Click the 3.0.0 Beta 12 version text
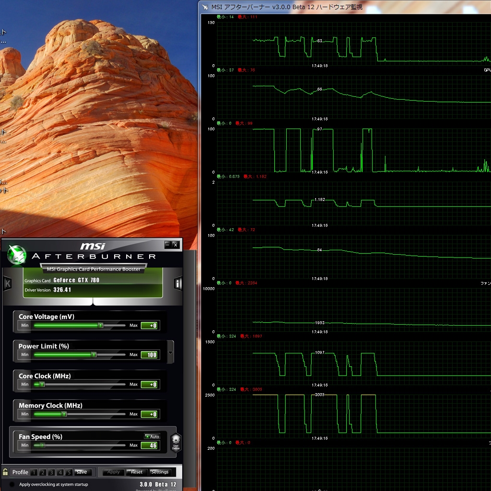 pyautogui.click(x=158, y=484)
